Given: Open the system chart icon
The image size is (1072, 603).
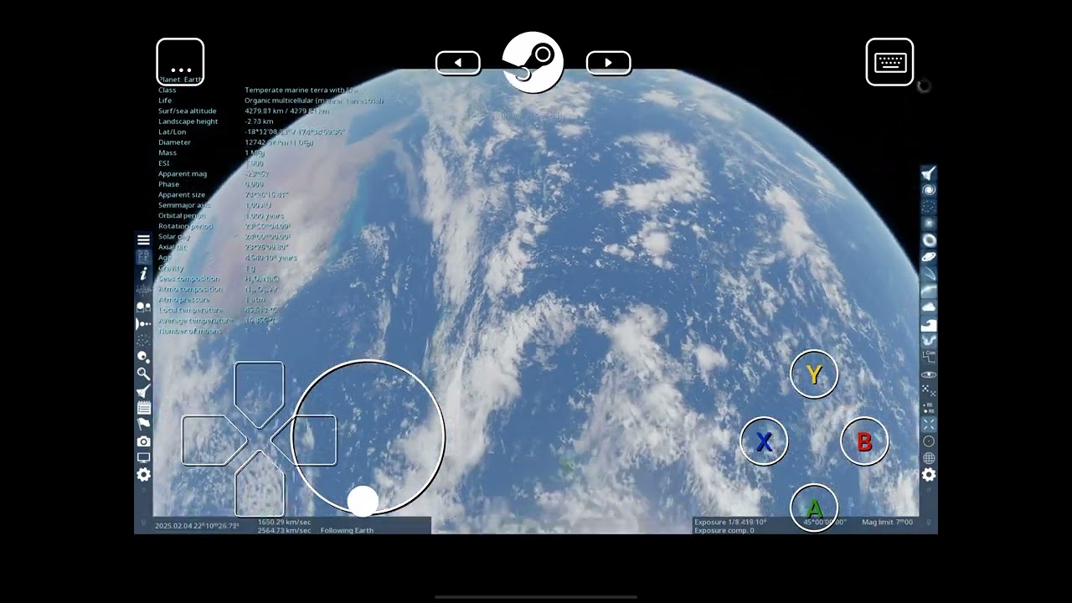Looking at the screenshot, I should (143, 323).
